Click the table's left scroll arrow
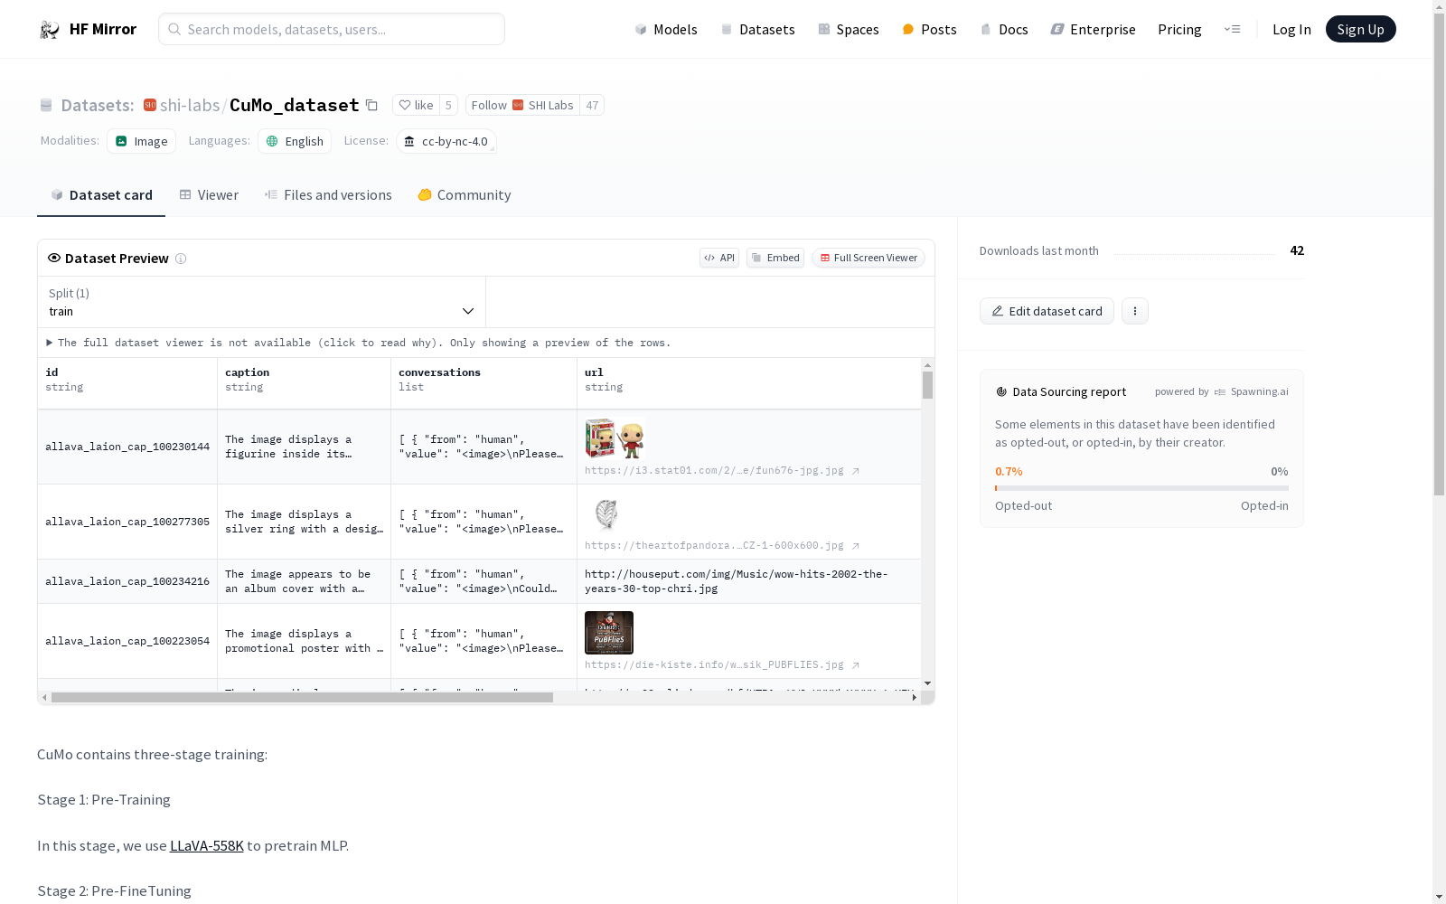1446x904 pixels. tap(44, 697)
